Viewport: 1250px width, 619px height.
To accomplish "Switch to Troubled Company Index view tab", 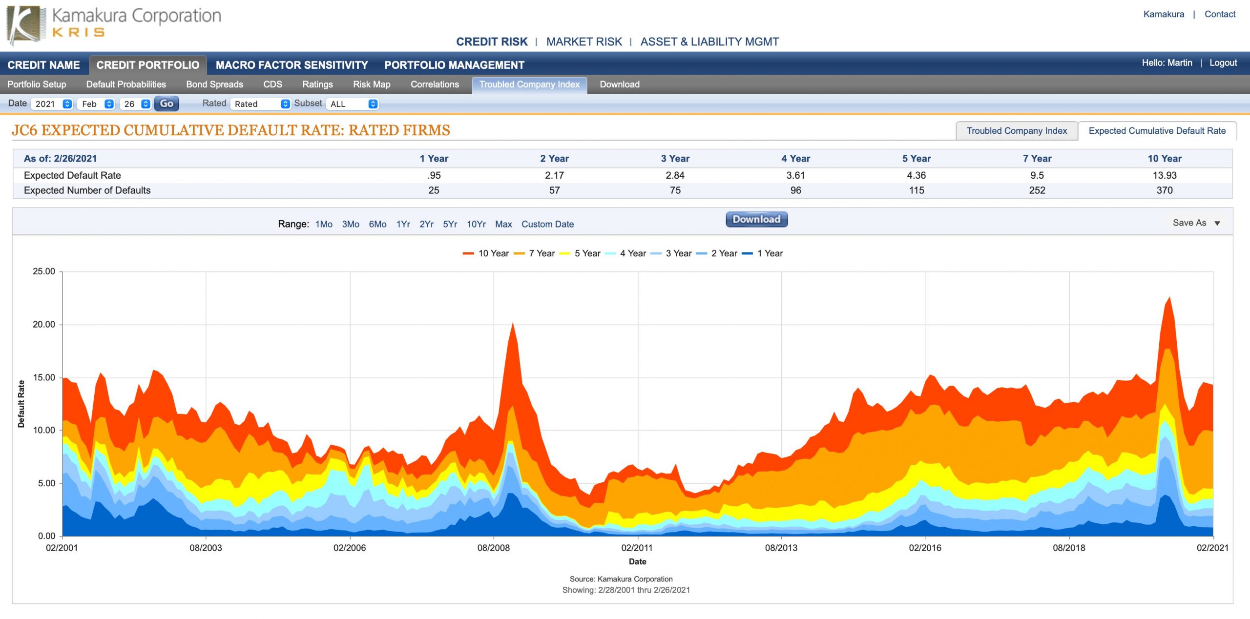I will [x=1017, y=131].
